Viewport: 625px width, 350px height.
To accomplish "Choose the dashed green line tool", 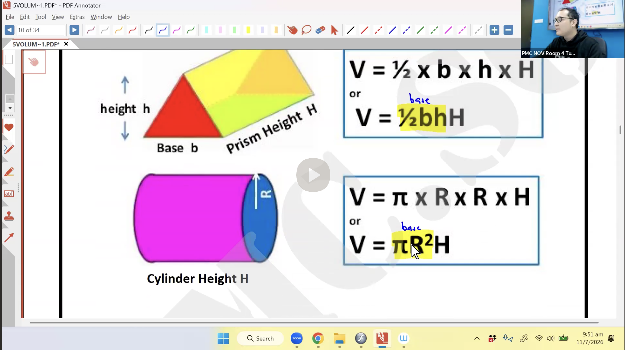I will pyautogui.click(x=434, y=30).
